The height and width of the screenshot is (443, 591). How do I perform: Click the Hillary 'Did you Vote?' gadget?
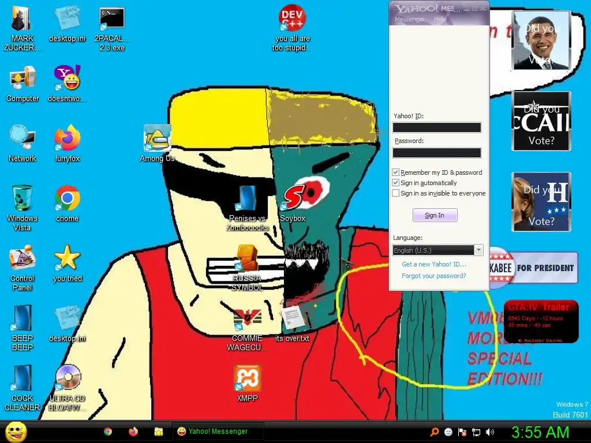[541, 201]
